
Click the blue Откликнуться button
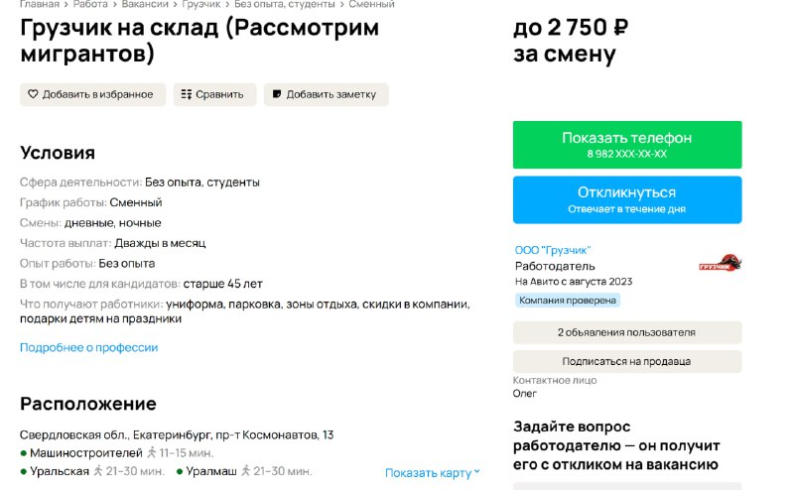click(x=627, y=200)
